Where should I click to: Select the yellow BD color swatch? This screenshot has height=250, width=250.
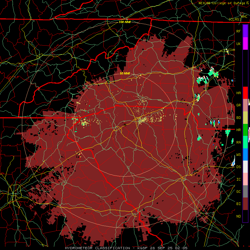245,118
